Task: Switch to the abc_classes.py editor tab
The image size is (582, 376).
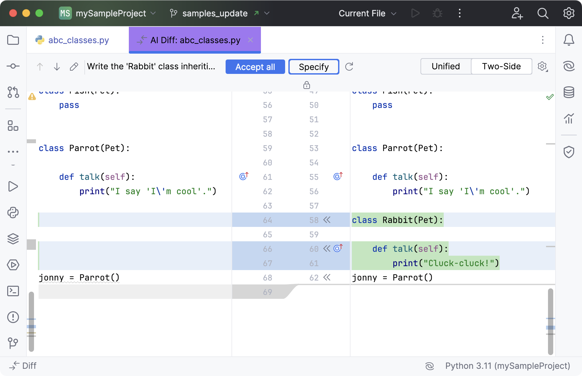Action: 78,40
